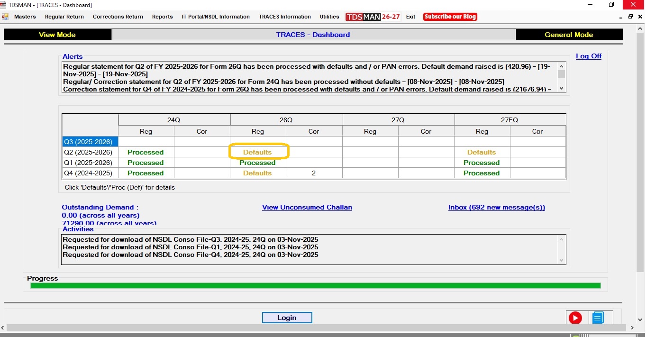Open the Masters menu

pyautogui.click(x=25, y=17)
